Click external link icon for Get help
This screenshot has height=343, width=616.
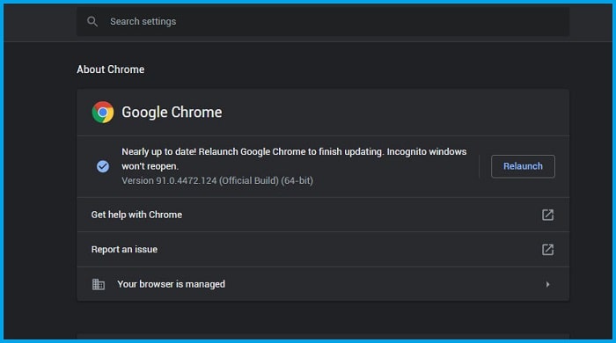coord(547,215)
